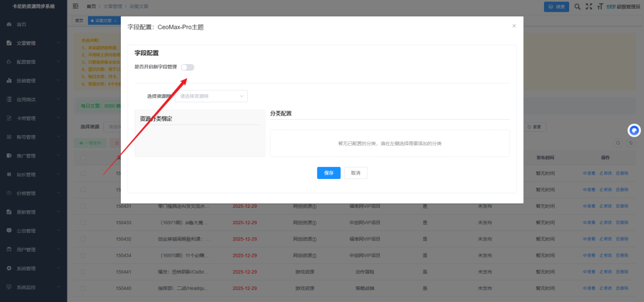Expand 更新管理 with its chevron
644x302 pixels.
pyautogui.click(x=58, y=212)
